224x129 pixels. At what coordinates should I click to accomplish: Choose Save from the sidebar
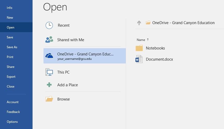coord(10,37)
